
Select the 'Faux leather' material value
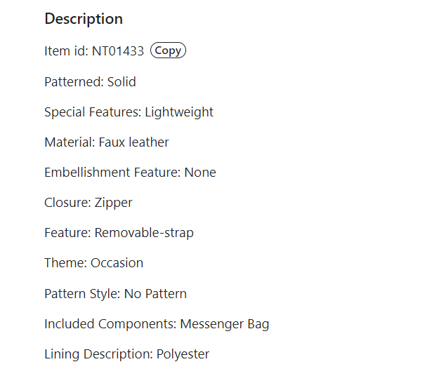tap(133, 142)
